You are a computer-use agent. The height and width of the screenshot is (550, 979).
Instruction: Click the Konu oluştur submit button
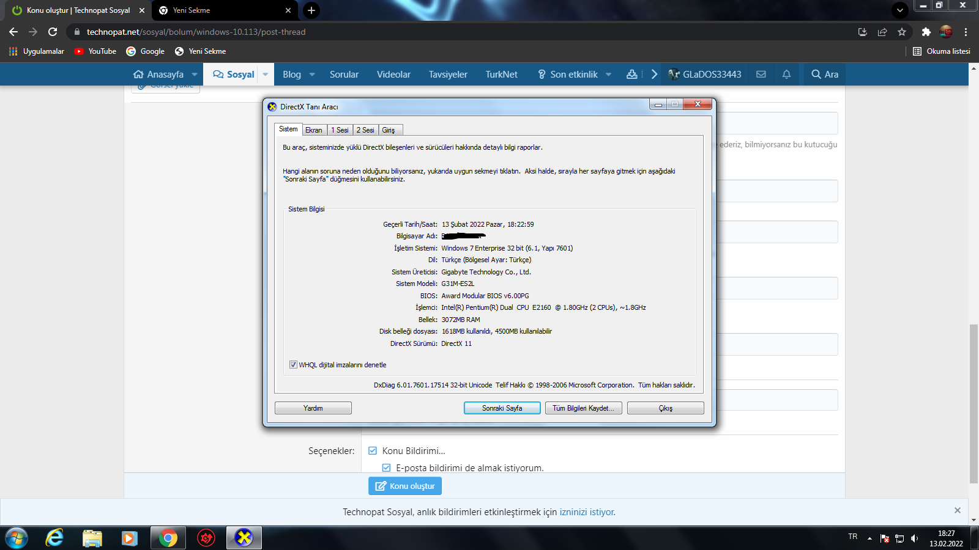[x=405, y=486]
